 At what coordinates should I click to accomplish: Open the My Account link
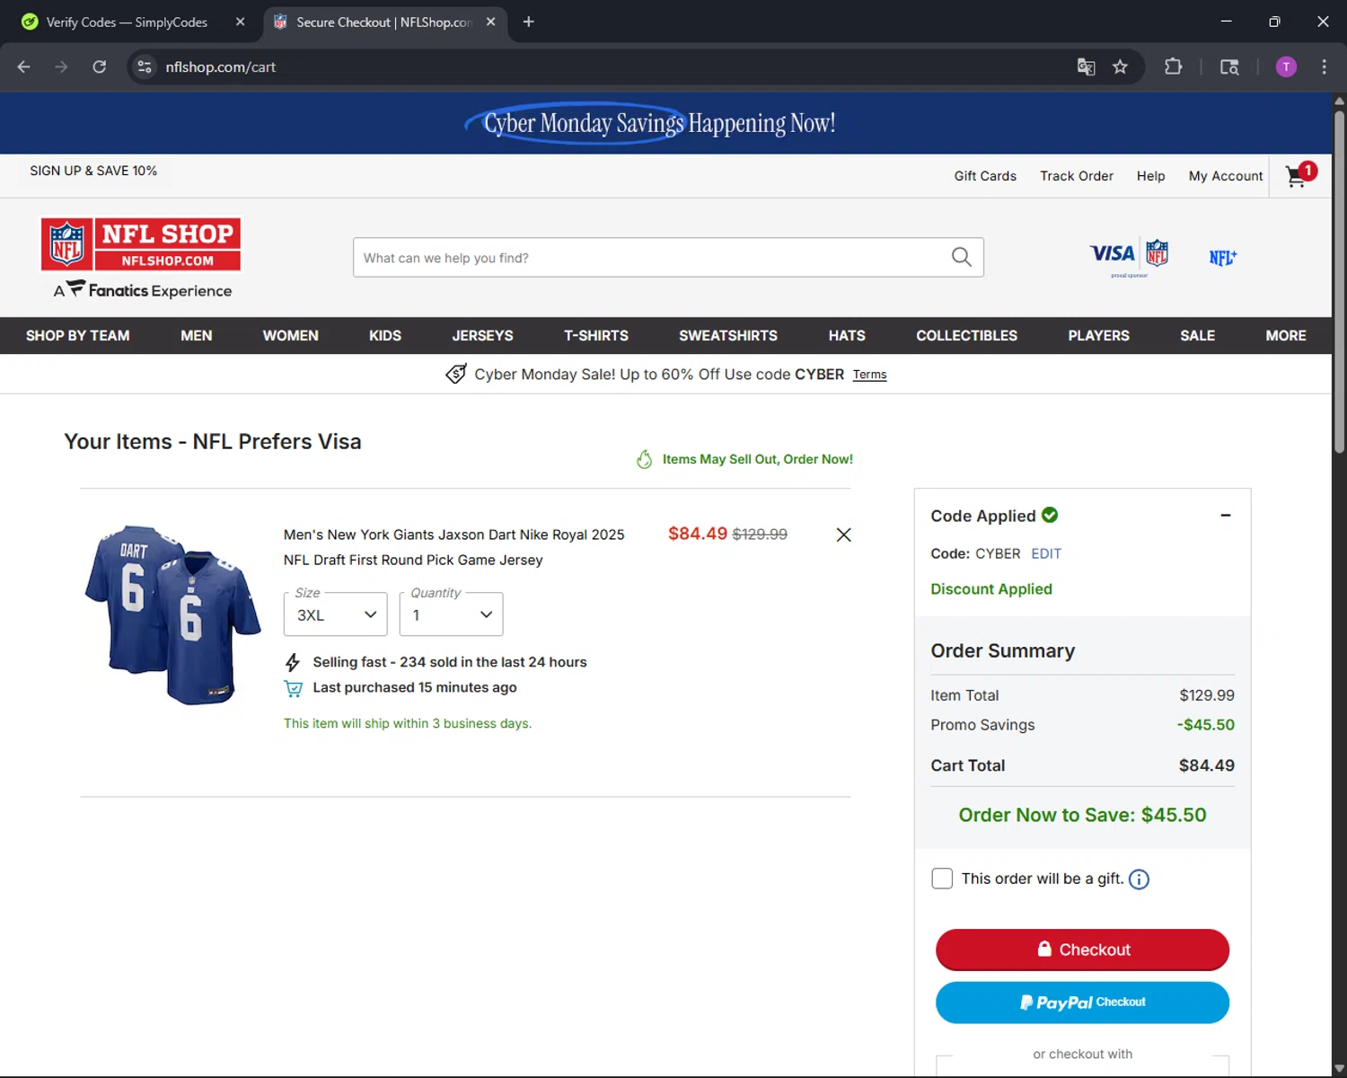(1226, 176)
